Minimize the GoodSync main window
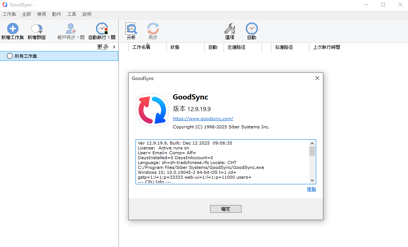Screen dimensions: 408x247 tap(366, 5)
